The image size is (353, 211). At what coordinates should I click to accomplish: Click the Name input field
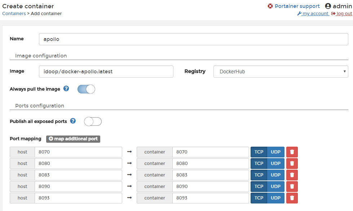tap(193, 39)
